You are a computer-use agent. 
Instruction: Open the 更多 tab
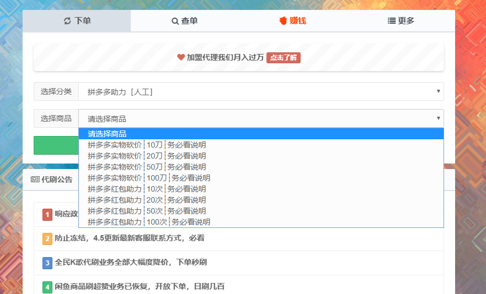(x=400, y=21)
